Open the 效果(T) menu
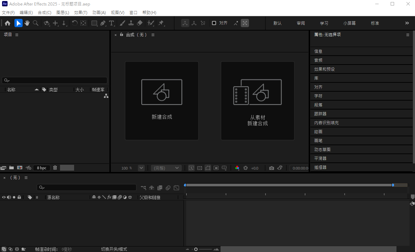Screen dimensions: 415x252 [81, 12]
